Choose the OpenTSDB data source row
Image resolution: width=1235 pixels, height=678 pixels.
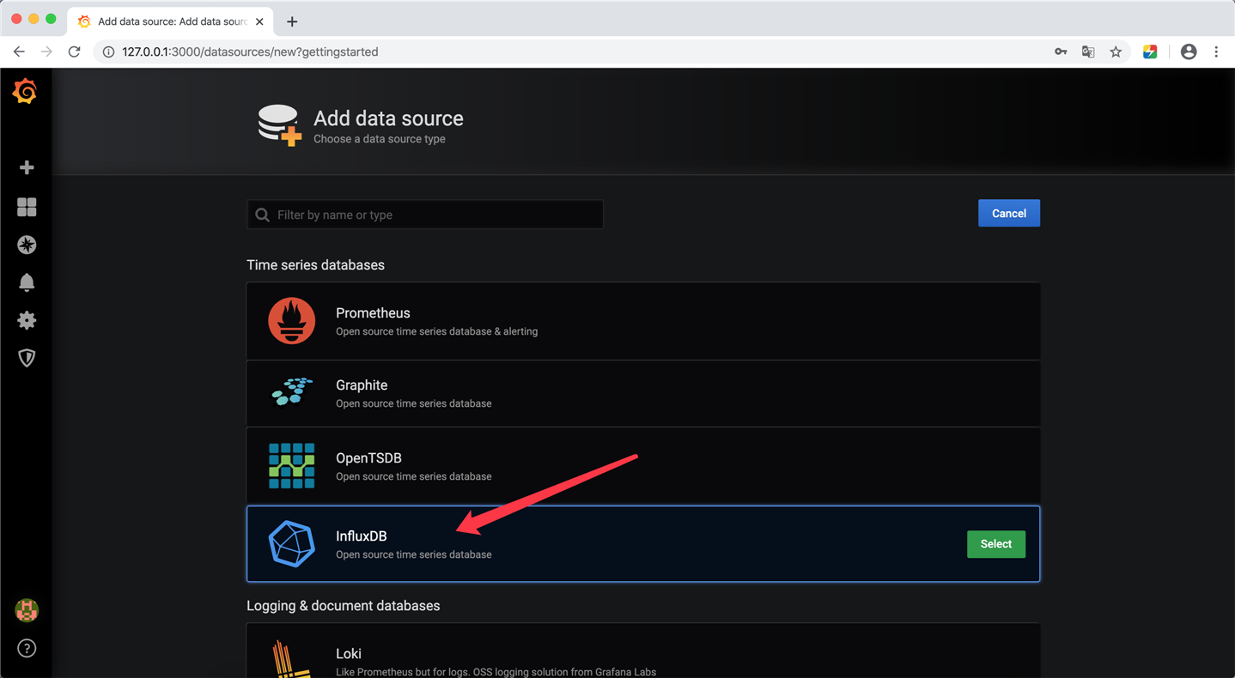point(643,466)
